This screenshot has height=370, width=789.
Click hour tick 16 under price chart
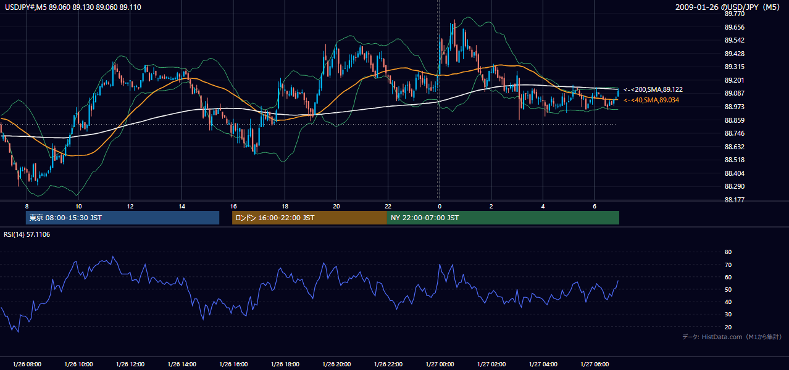tap(233, 206)
